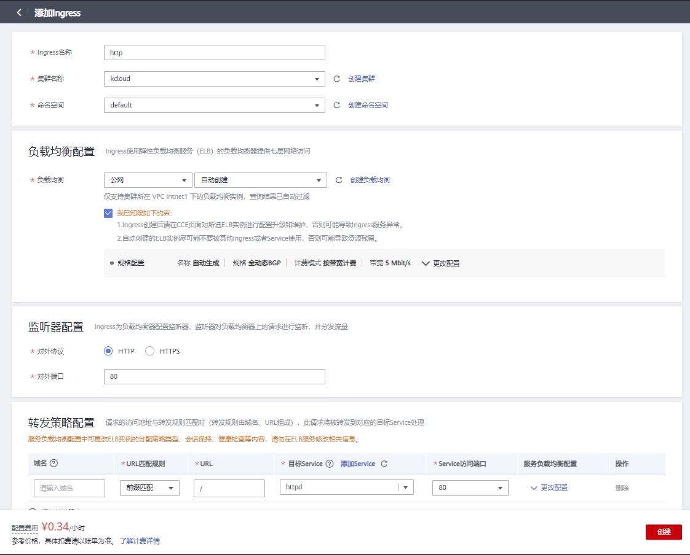Open the 了解计费详情 link
690x555 pixels.
point(140,541)
